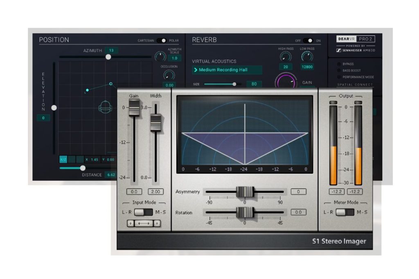Viewport: 419px width, 279px height.
Task: Click the Azimuth Scale value 1.0
Action: 174,58
